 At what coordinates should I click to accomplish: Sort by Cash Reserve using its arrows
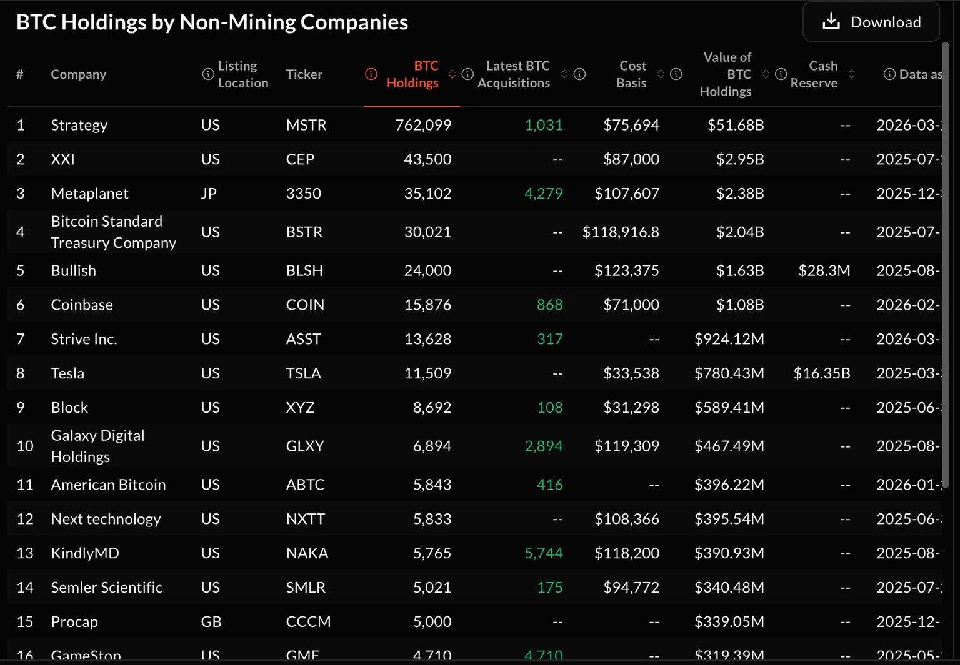tap(851, 74)
